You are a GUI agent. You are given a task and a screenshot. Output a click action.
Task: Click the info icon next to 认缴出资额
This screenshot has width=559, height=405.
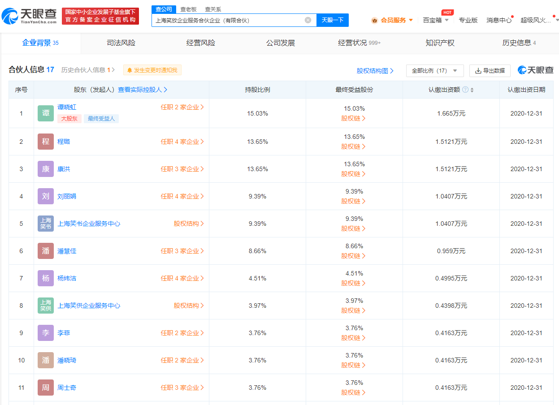465,90
